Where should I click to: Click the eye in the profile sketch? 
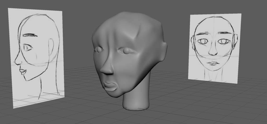27,48
